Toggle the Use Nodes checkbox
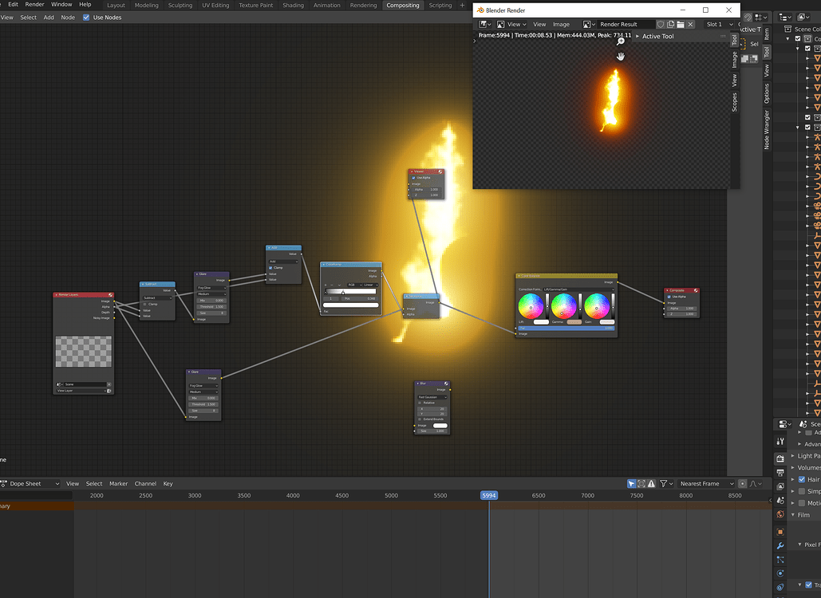The height and width of the screenshot is (598, 821). point(86,18)
